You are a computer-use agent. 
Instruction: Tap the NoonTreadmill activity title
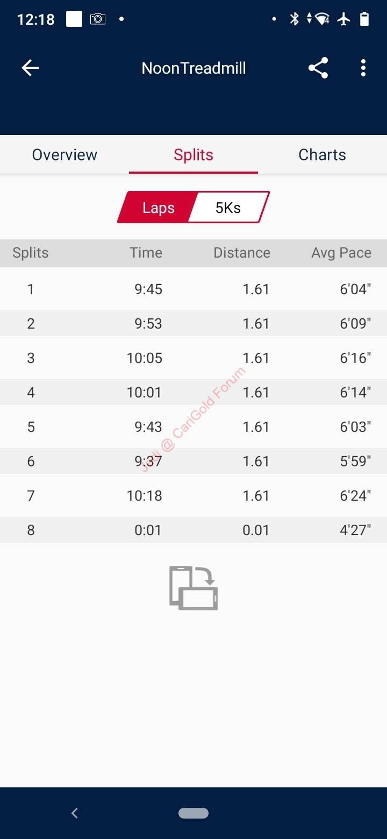(194, 68)
